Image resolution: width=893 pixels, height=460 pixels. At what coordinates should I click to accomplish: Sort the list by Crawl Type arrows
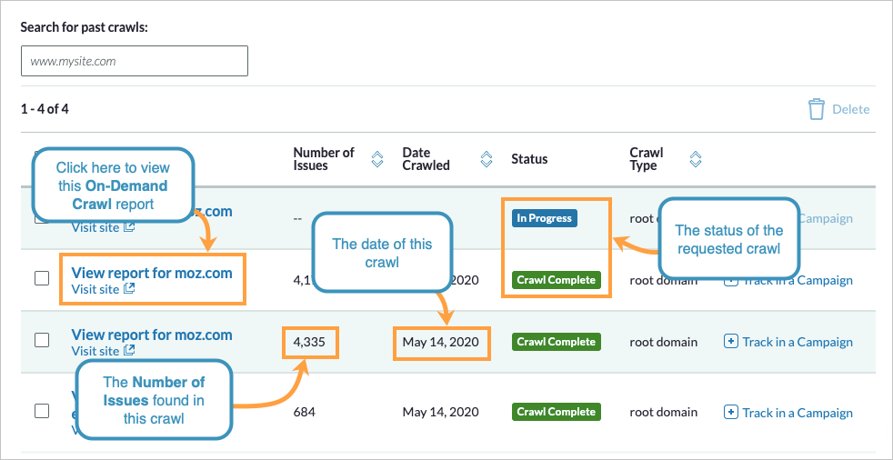point(696,159)
